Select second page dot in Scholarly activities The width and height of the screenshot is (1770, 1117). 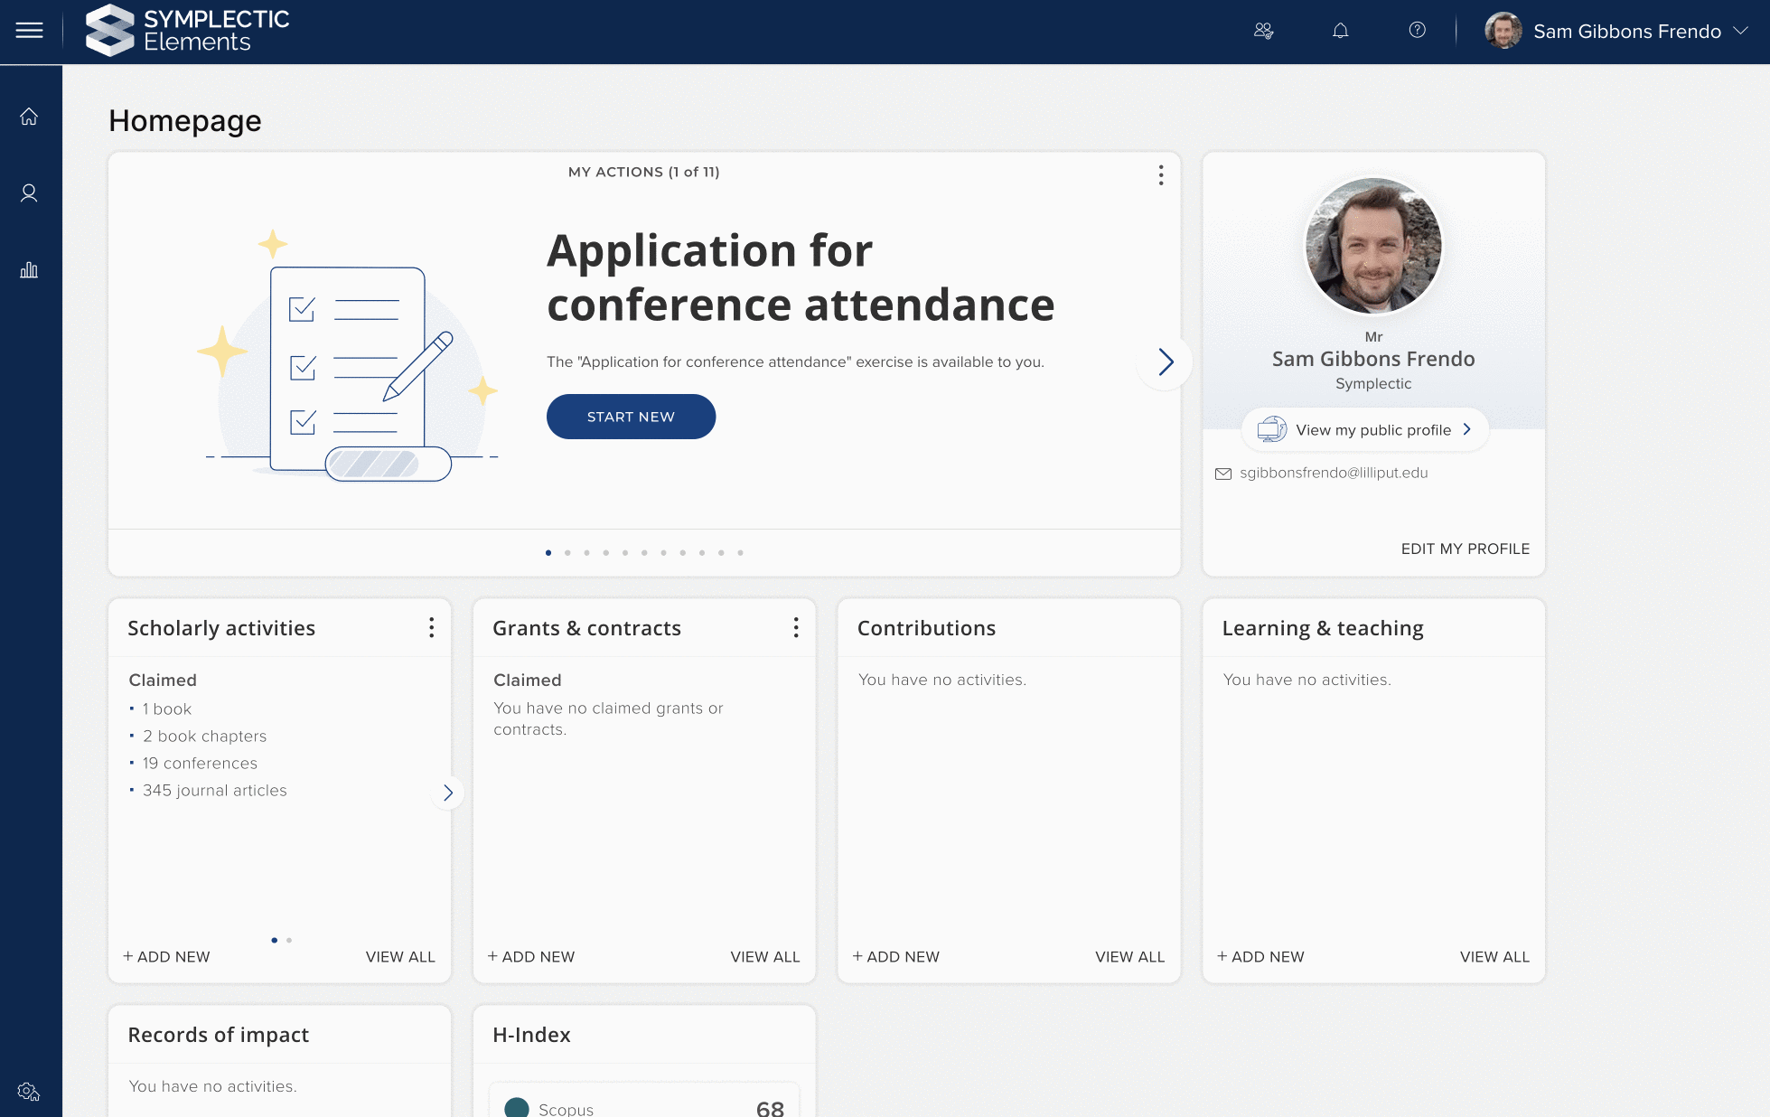click(x=289, y=940)
